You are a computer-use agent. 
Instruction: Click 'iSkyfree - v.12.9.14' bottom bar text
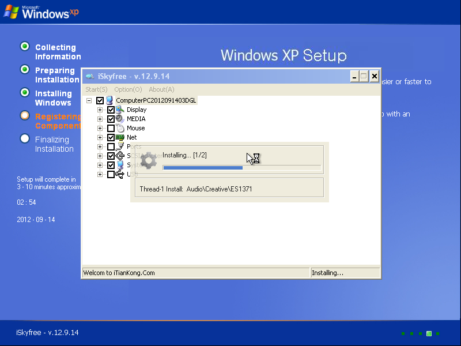point(47,333)
